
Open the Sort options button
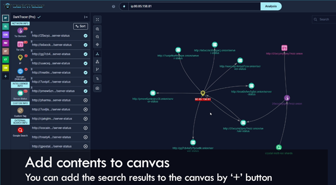click(x=80, y=26)
